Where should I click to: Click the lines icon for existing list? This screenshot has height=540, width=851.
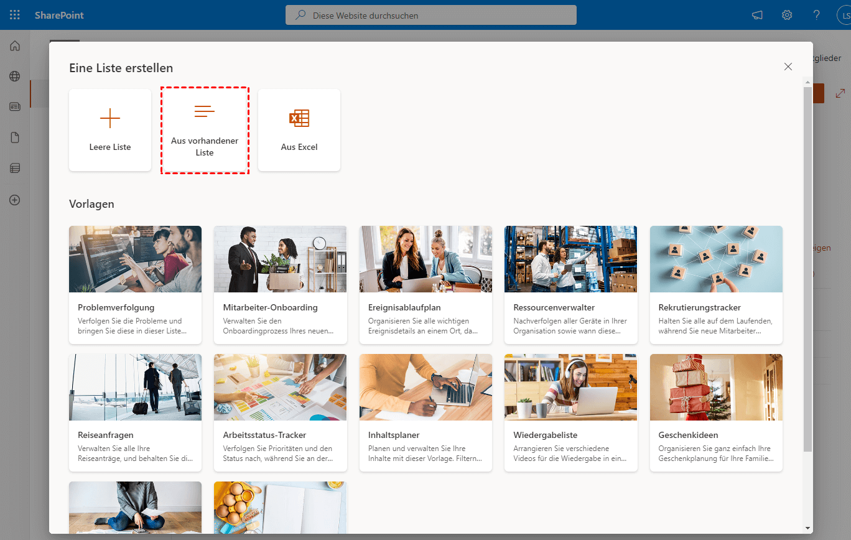click(205, 112)
